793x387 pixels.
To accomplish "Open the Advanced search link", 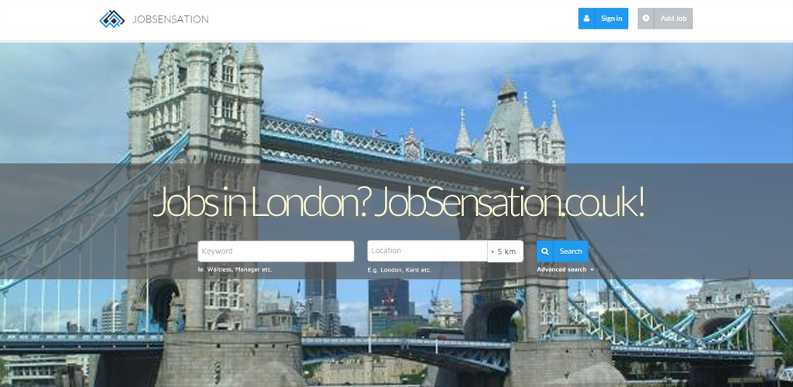I will click(562, 269).
